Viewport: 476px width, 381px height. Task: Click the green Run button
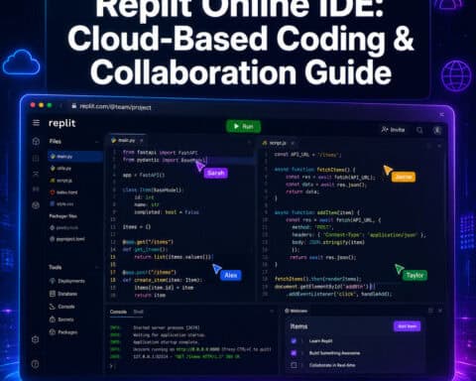244,126
